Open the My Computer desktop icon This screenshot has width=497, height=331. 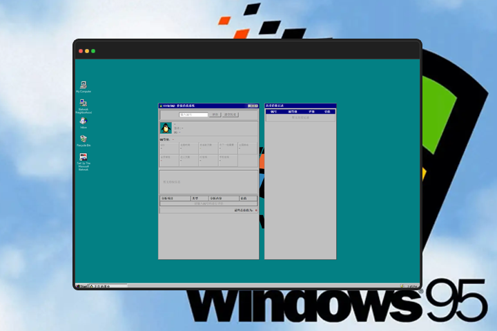pyautogui.click(x=84, y=85)
